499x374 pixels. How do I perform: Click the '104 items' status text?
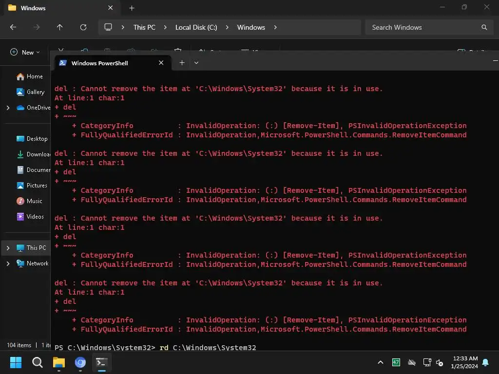coord(19,345)
